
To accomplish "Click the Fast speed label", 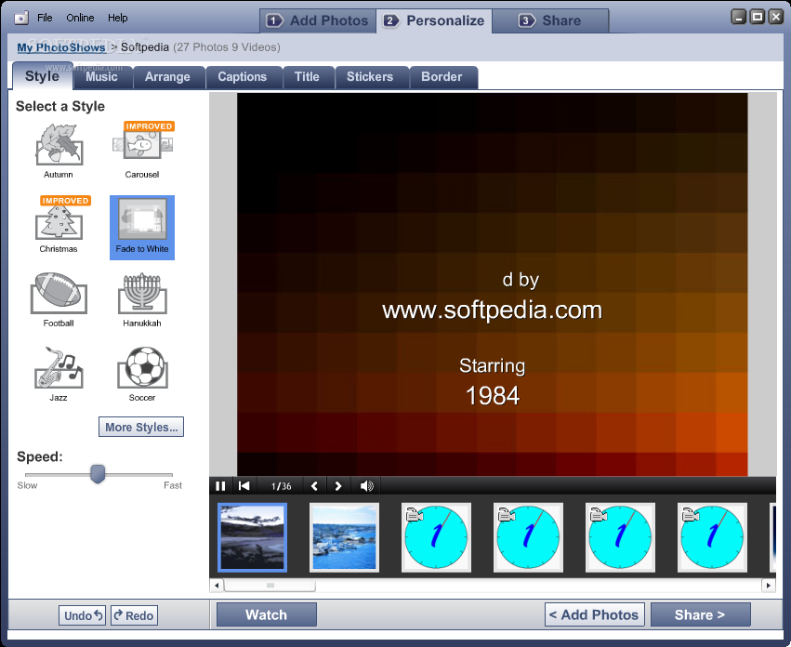I will point(173,485).
